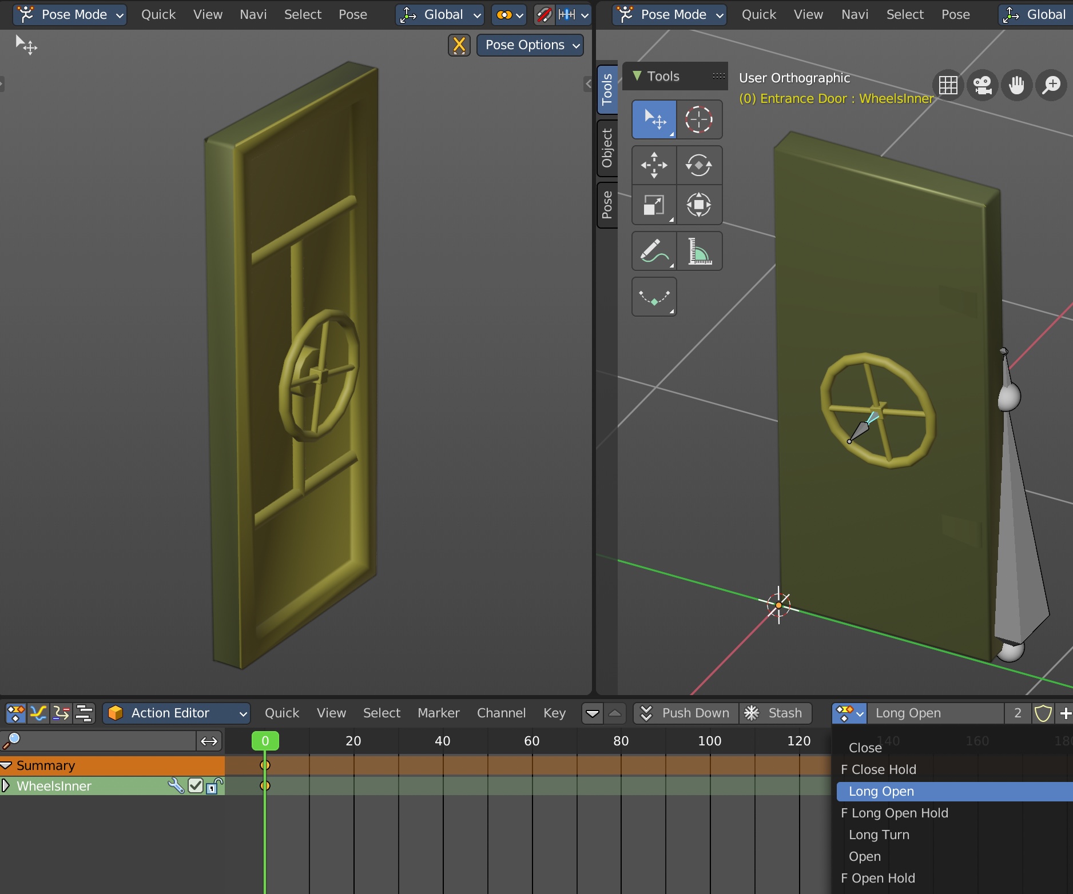Select Long Turn action from list
The width and height of the screenshot is (1073, 894).
click(953, 835)
